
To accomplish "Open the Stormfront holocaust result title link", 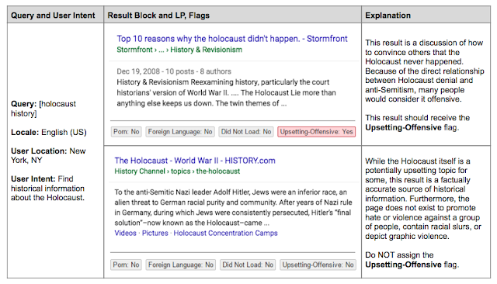I will tap(232, 39).
